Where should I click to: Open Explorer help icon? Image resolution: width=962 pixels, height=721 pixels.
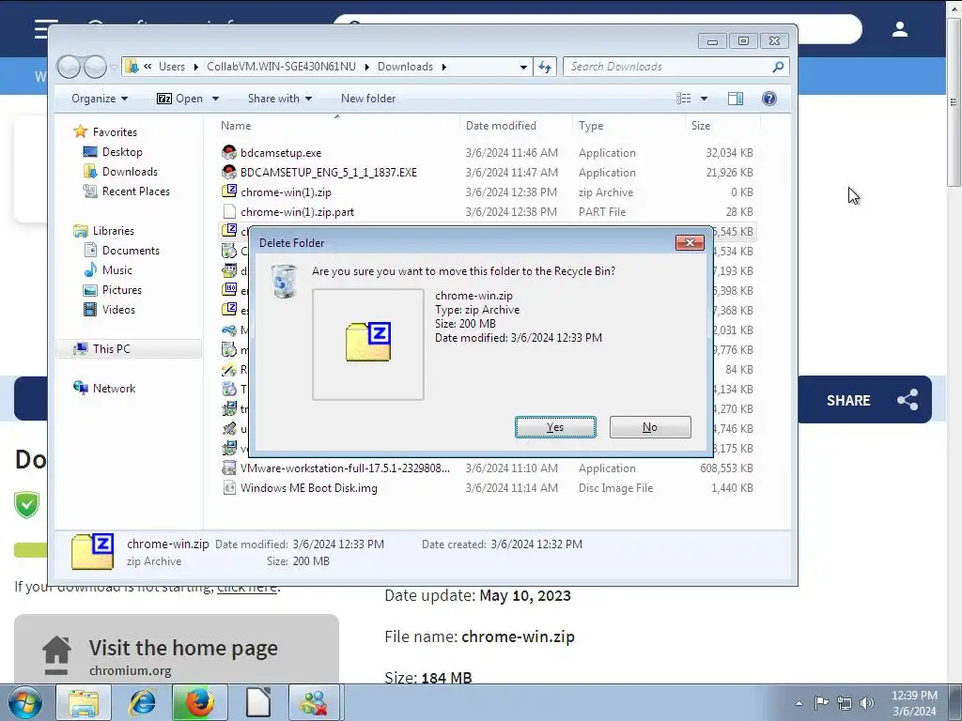(x=768, y=99)
